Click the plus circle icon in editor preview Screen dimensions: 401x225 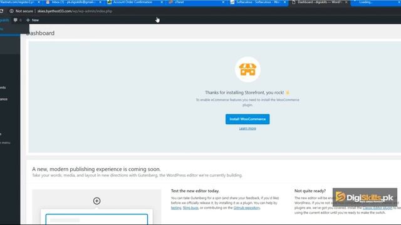point(96,201)
